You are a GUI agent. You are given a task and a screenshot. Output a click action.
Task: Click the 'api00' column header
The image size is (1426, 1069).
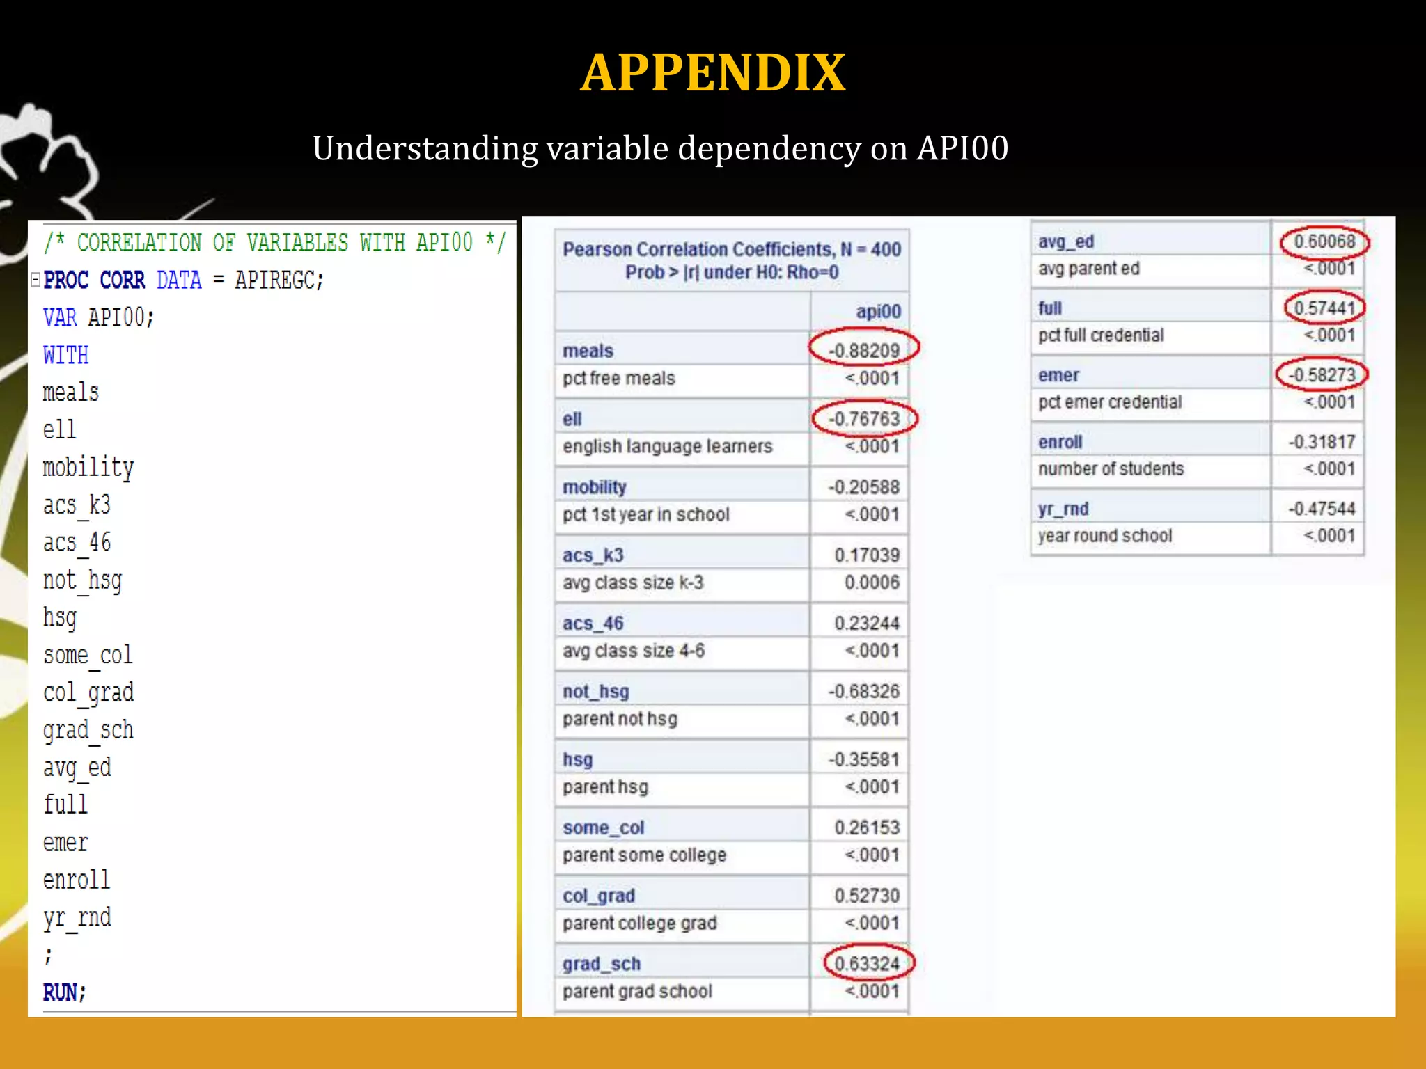[878, 311]
